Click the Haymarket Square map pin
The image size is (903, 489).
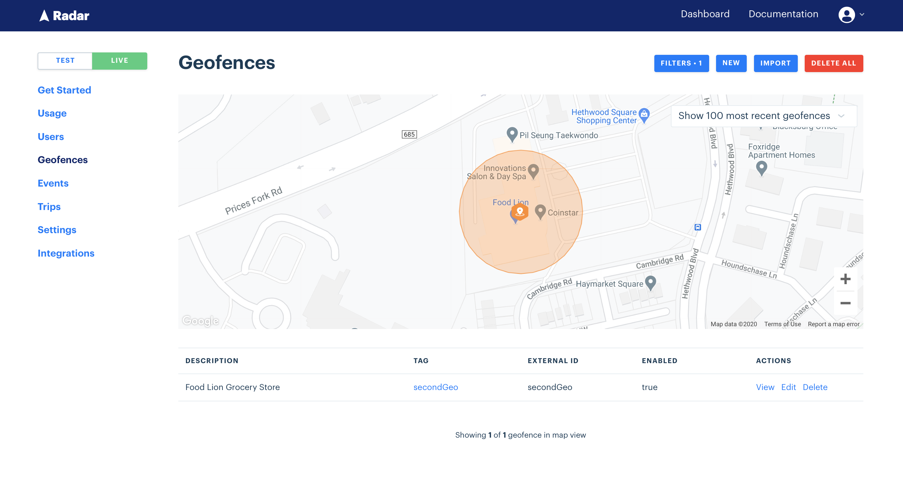[651, 282]
